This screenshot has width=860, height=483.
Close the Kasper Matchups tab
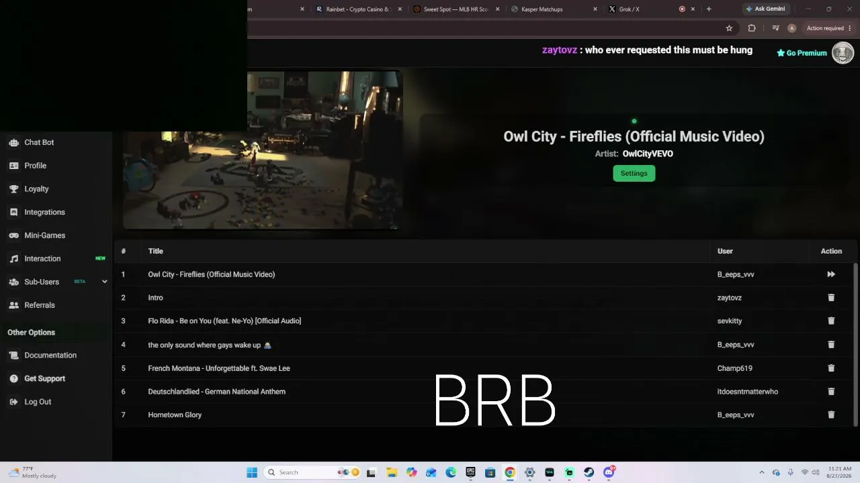point(595,9)
